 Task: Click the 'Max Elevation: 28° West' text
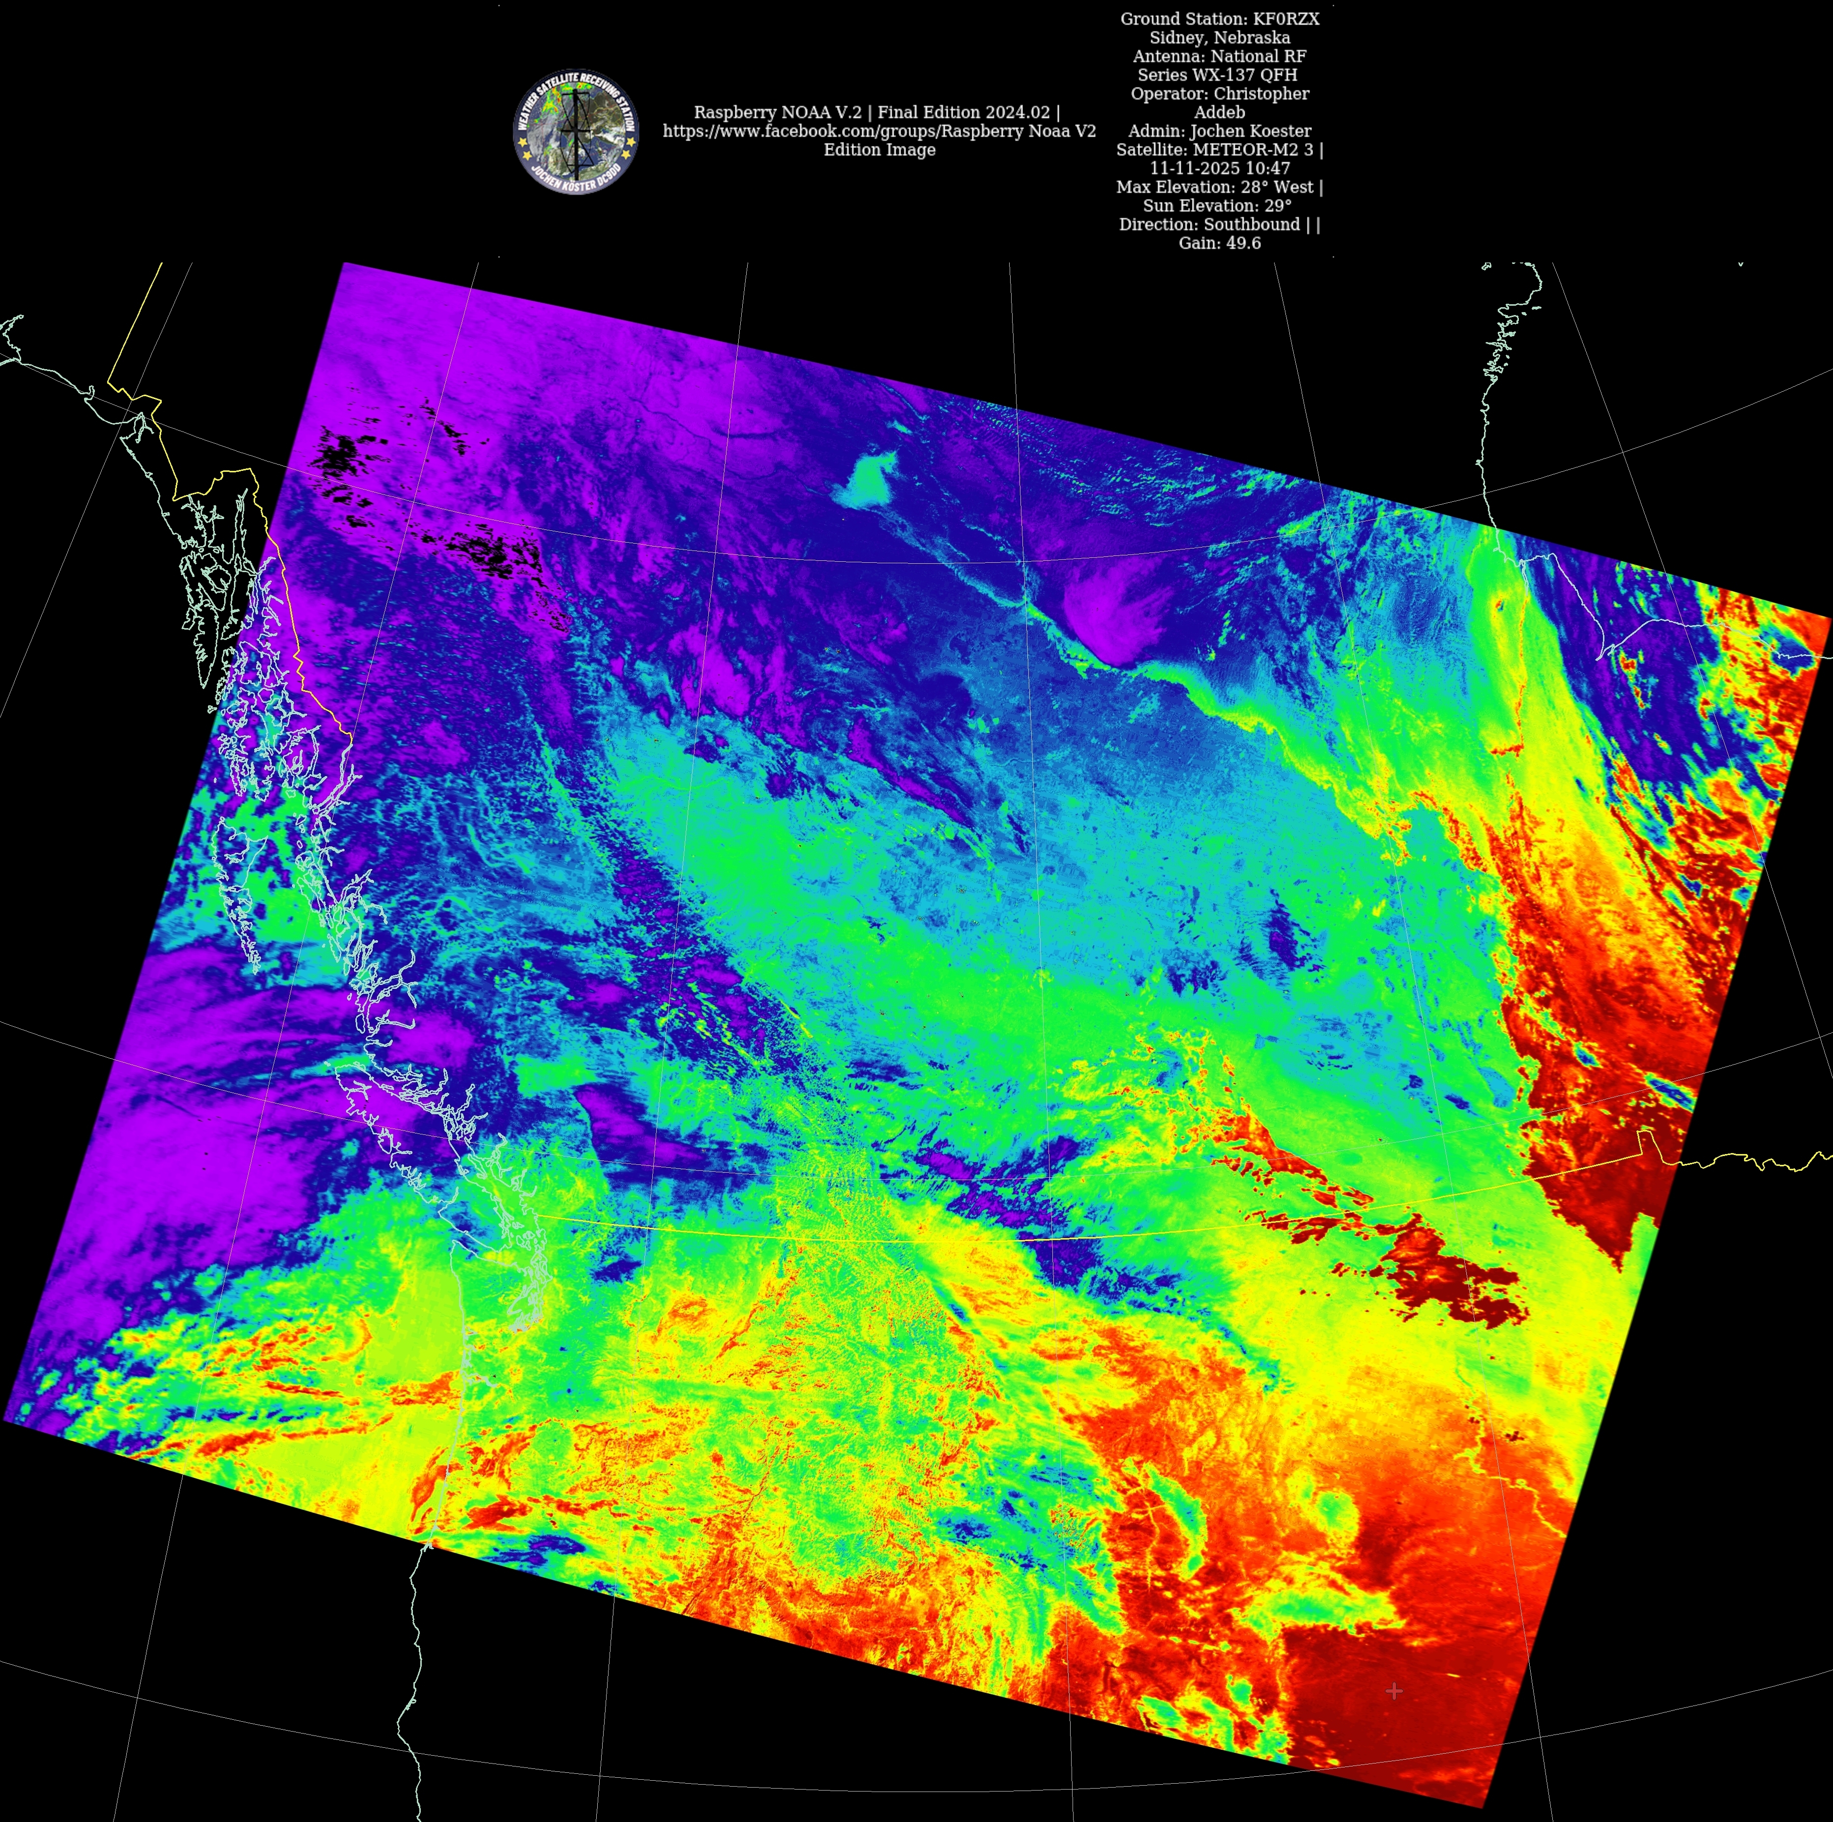1219,187
